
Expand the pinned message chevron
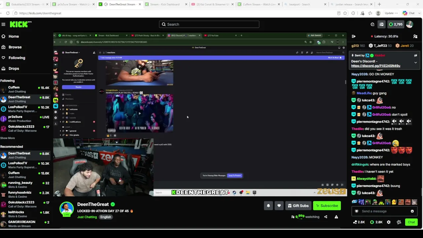pyautogui.click(x=415, y=62)
